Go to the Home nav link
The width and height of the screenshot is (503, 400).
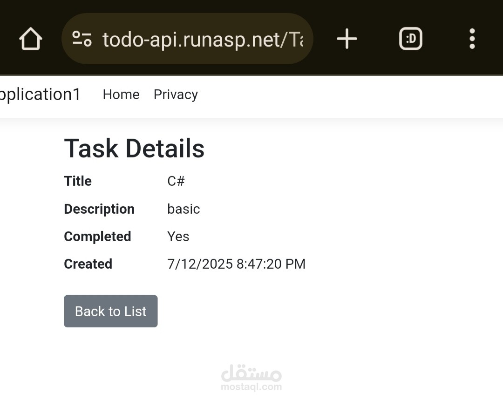click(121, 95)
